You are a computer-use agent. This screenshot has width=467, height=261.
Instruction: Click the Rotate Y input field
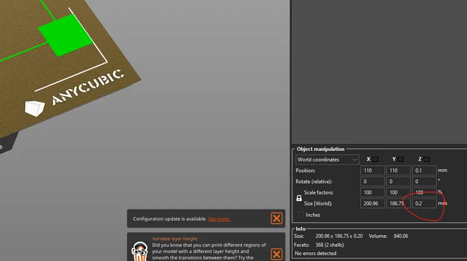pos(398,182)
